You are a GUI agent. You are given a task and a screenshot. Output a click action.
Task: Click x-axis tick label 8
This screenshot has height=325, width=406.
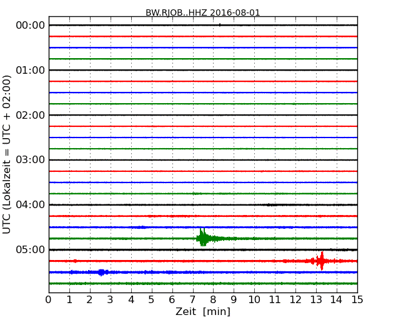tap(213, 300)
